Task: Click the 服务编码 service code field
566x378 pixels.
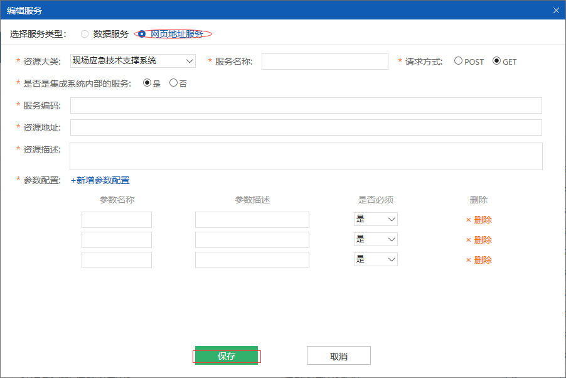Action: [x=307, y=105]
